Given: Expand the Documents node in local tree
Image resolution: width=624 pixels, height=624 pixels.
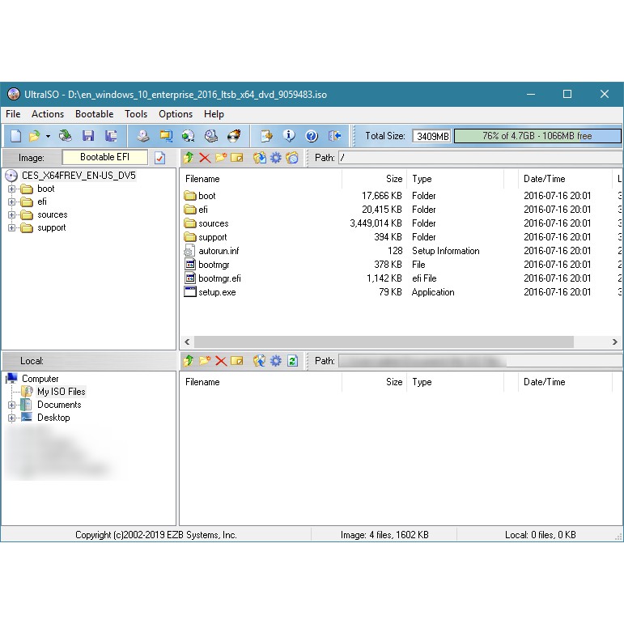Looking at the screenshot, I should (x=11, y=405).
